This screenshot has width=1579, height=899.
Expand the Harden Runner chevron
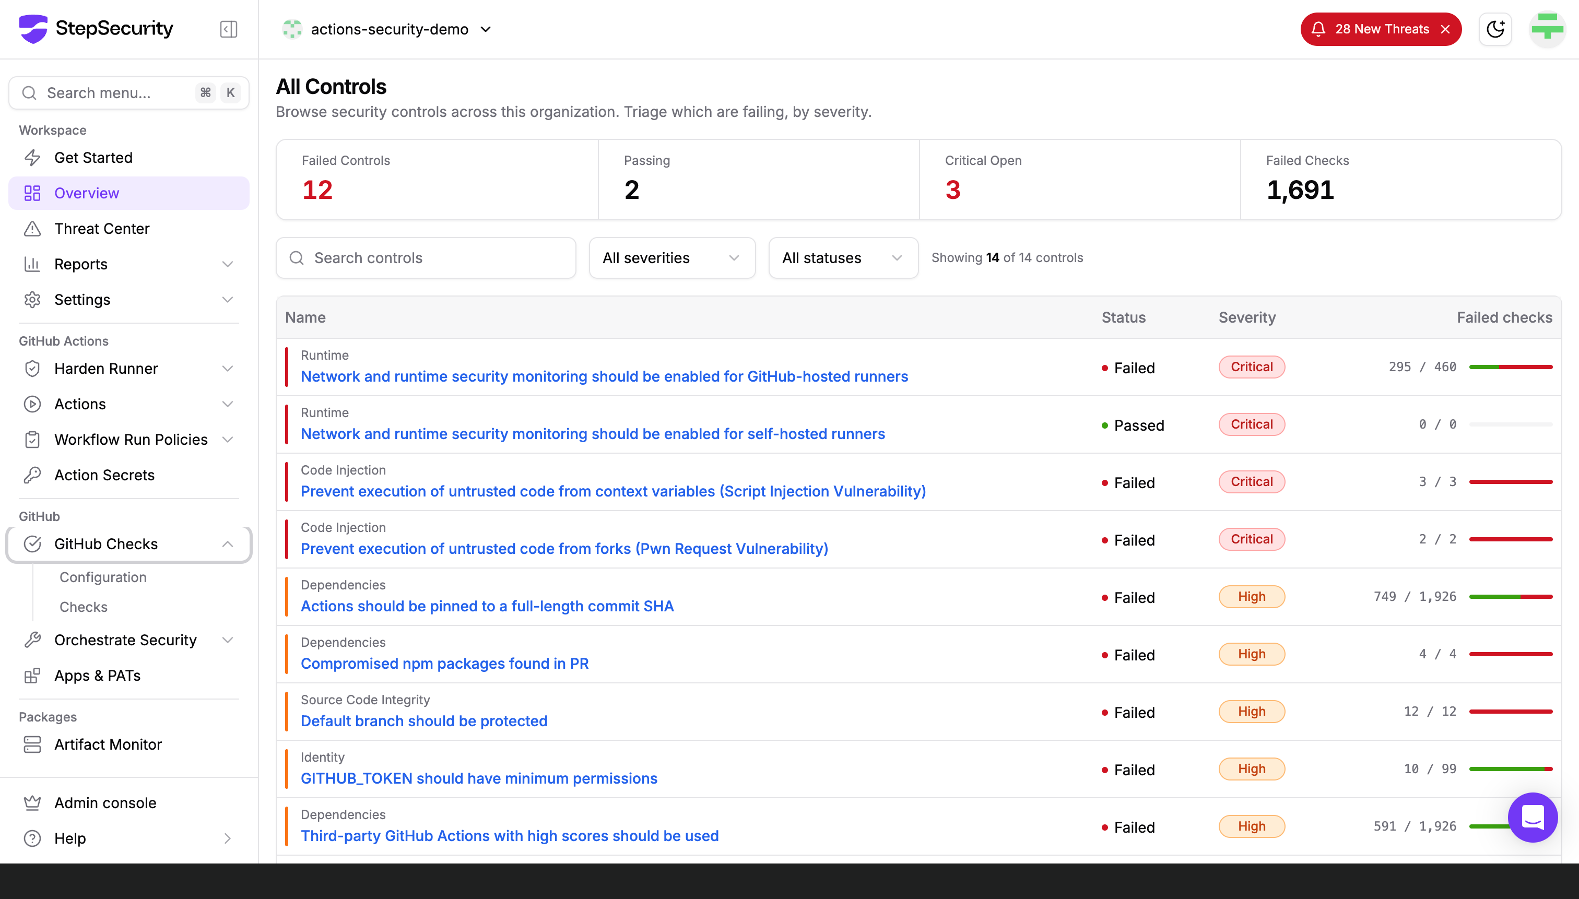click(228, 369)
